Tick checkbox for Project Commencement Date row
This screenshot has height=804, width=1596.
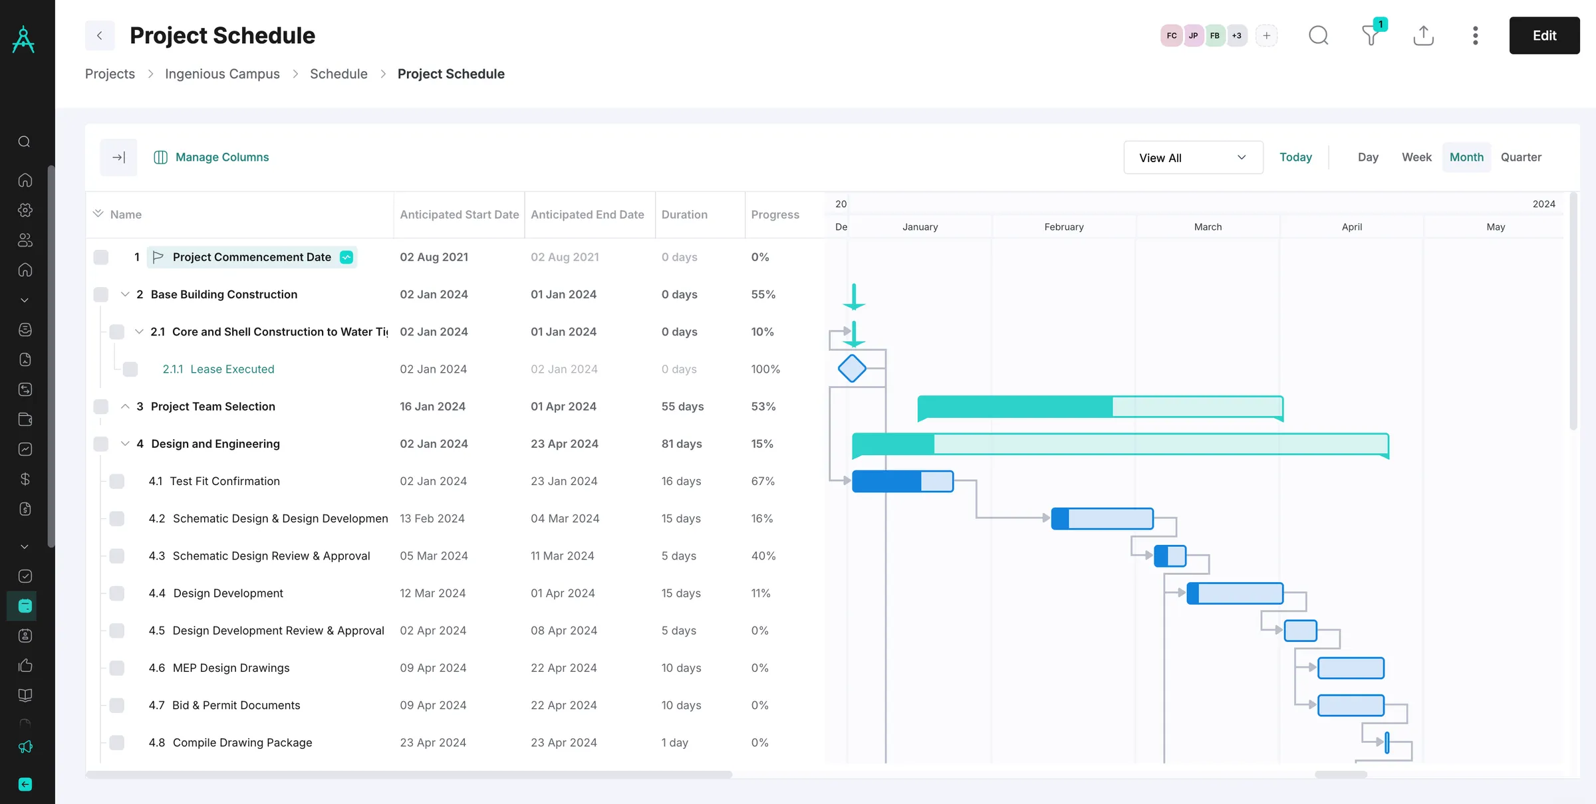pyautogui.click(x=101, y=257)
